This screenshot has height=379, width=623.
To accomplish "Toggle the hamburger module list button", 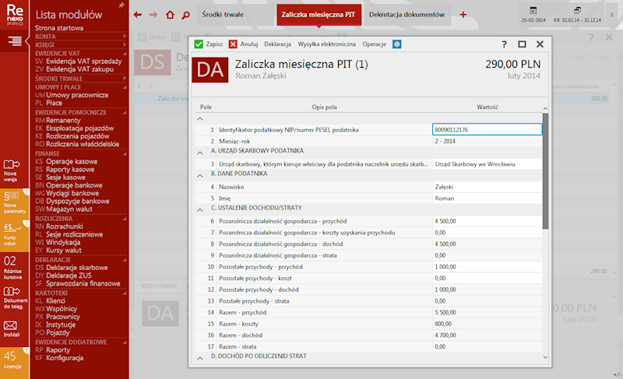I will pos(15,40).
